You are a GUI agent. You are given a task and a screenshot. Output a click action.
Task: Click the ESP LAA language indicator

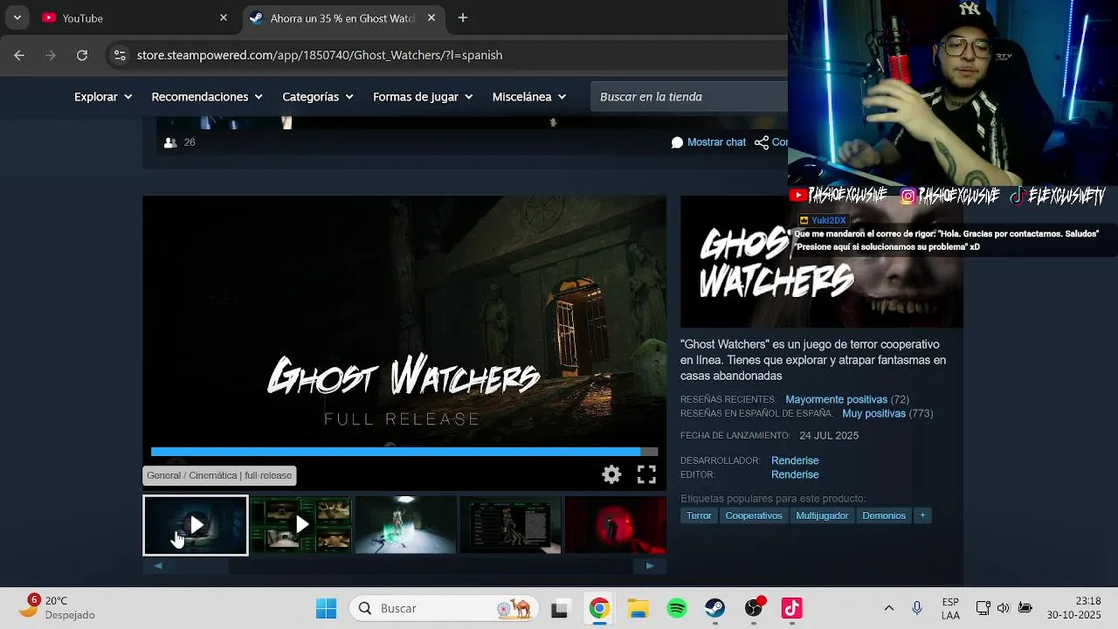pyautogui.click(x=951, y=608)
